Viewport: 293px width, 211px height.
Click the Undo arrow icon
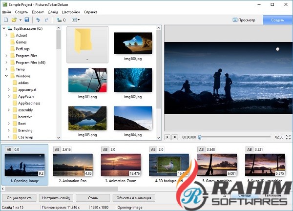pos(38,20)
